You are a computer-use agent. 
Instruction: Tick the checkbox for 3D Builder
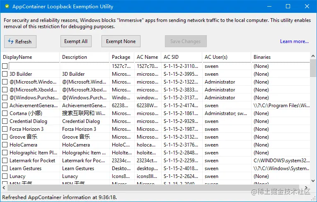tap(5, 74)
